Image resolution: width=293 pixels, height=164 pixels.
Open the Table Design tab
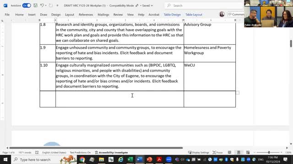172,15
